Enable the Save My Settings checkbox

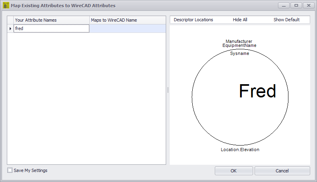coord(10,170)
